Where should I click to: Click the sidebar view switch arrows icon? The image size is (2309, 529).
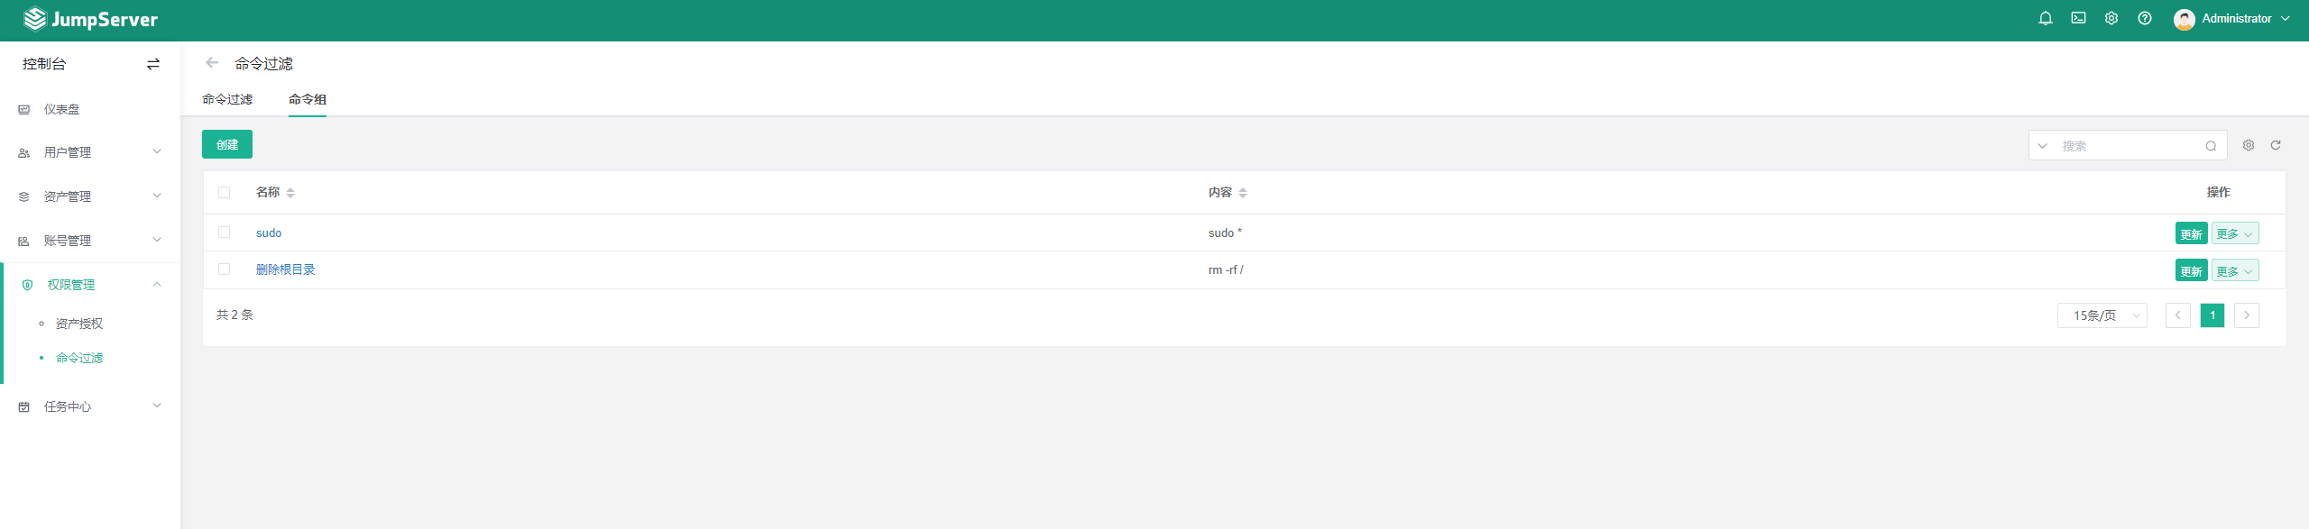(153, 64)
